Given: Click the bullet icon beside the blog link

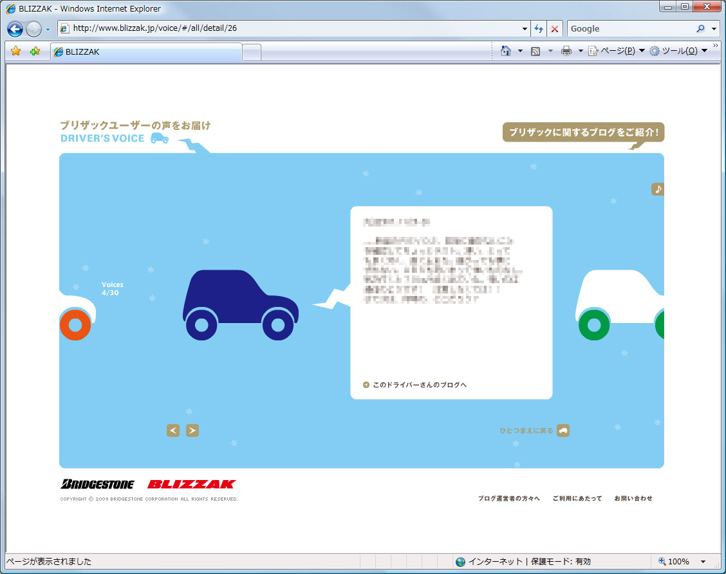Looking at the screenshot, I should click(x=366, y=385).
